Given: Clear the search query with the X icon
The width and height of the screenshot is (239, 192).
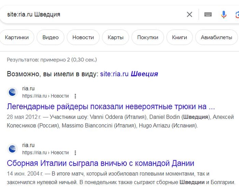Looking at the screenshot, I should (x=189, y=14).
